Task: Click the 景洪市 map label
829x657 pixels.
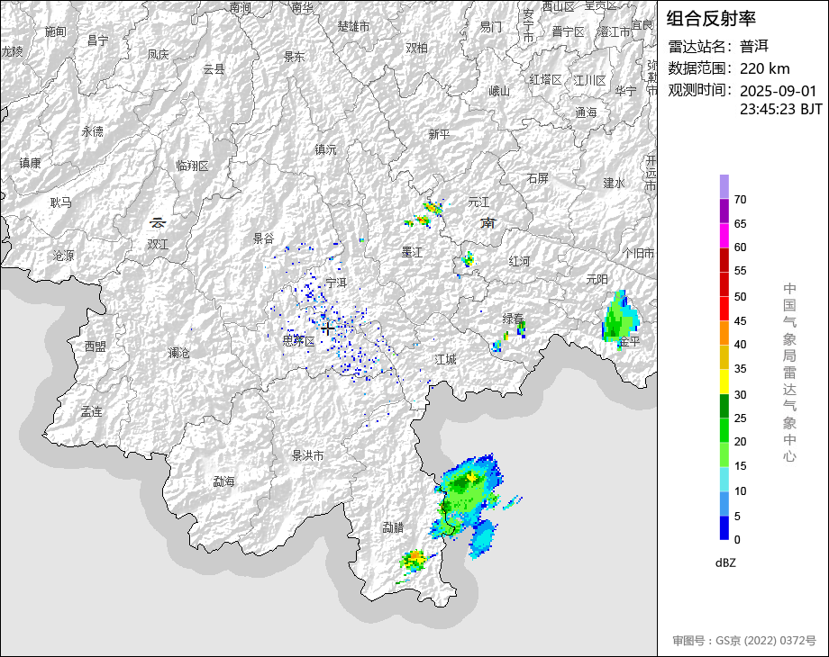Action: click(x=307, y=454)
